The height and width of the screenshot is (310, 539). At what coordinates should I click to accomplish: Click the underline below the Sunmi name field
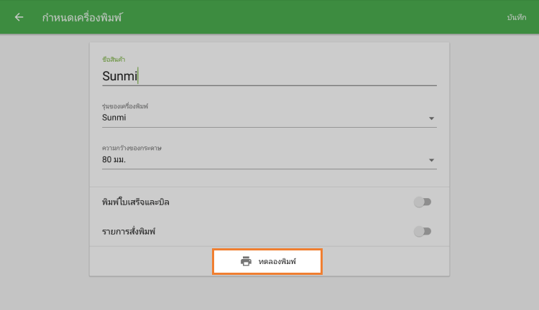click(269, 85)
